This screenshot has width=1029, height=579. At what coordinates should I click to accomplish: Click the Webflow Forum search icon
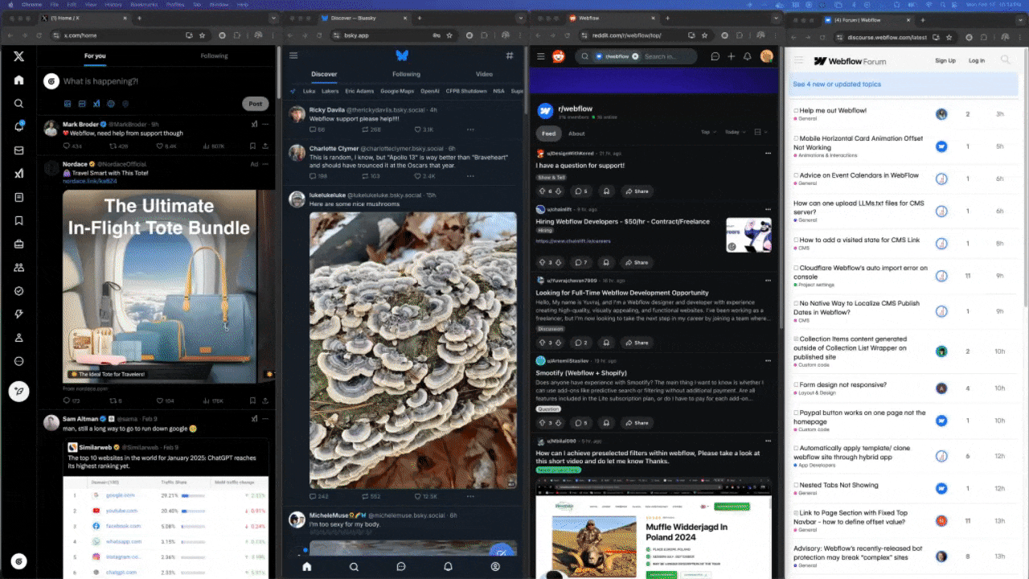(1005, 60)
